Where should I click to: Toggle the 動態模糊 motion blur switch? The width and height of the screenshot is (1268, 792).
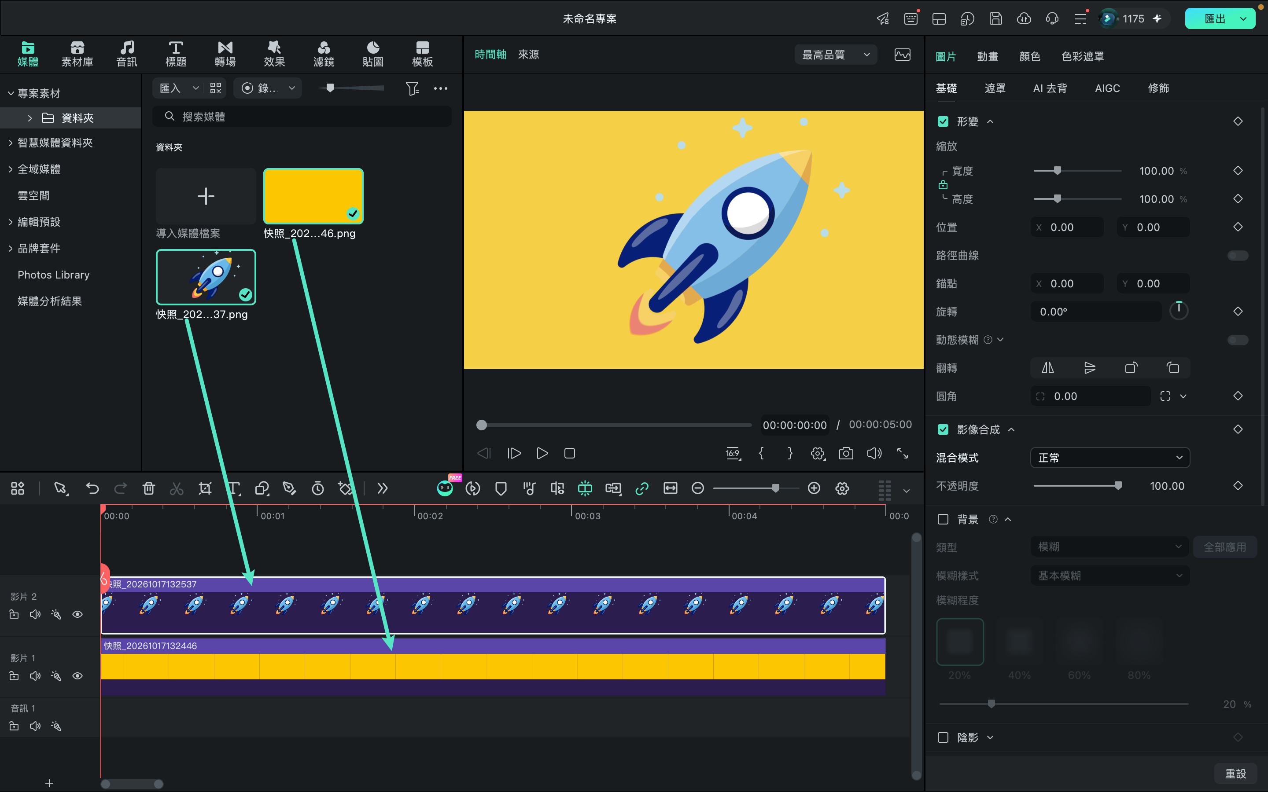(x=1238, y=340)
